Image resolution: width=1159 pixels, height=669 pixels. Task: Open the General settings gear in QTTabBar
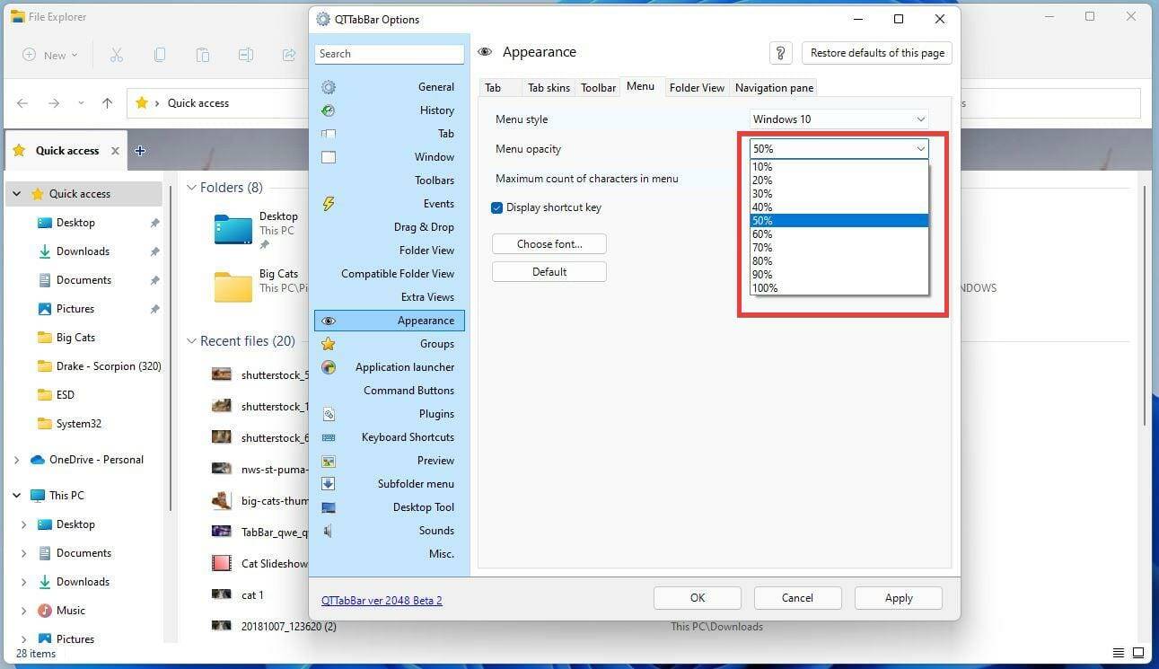tap(328, 86)
